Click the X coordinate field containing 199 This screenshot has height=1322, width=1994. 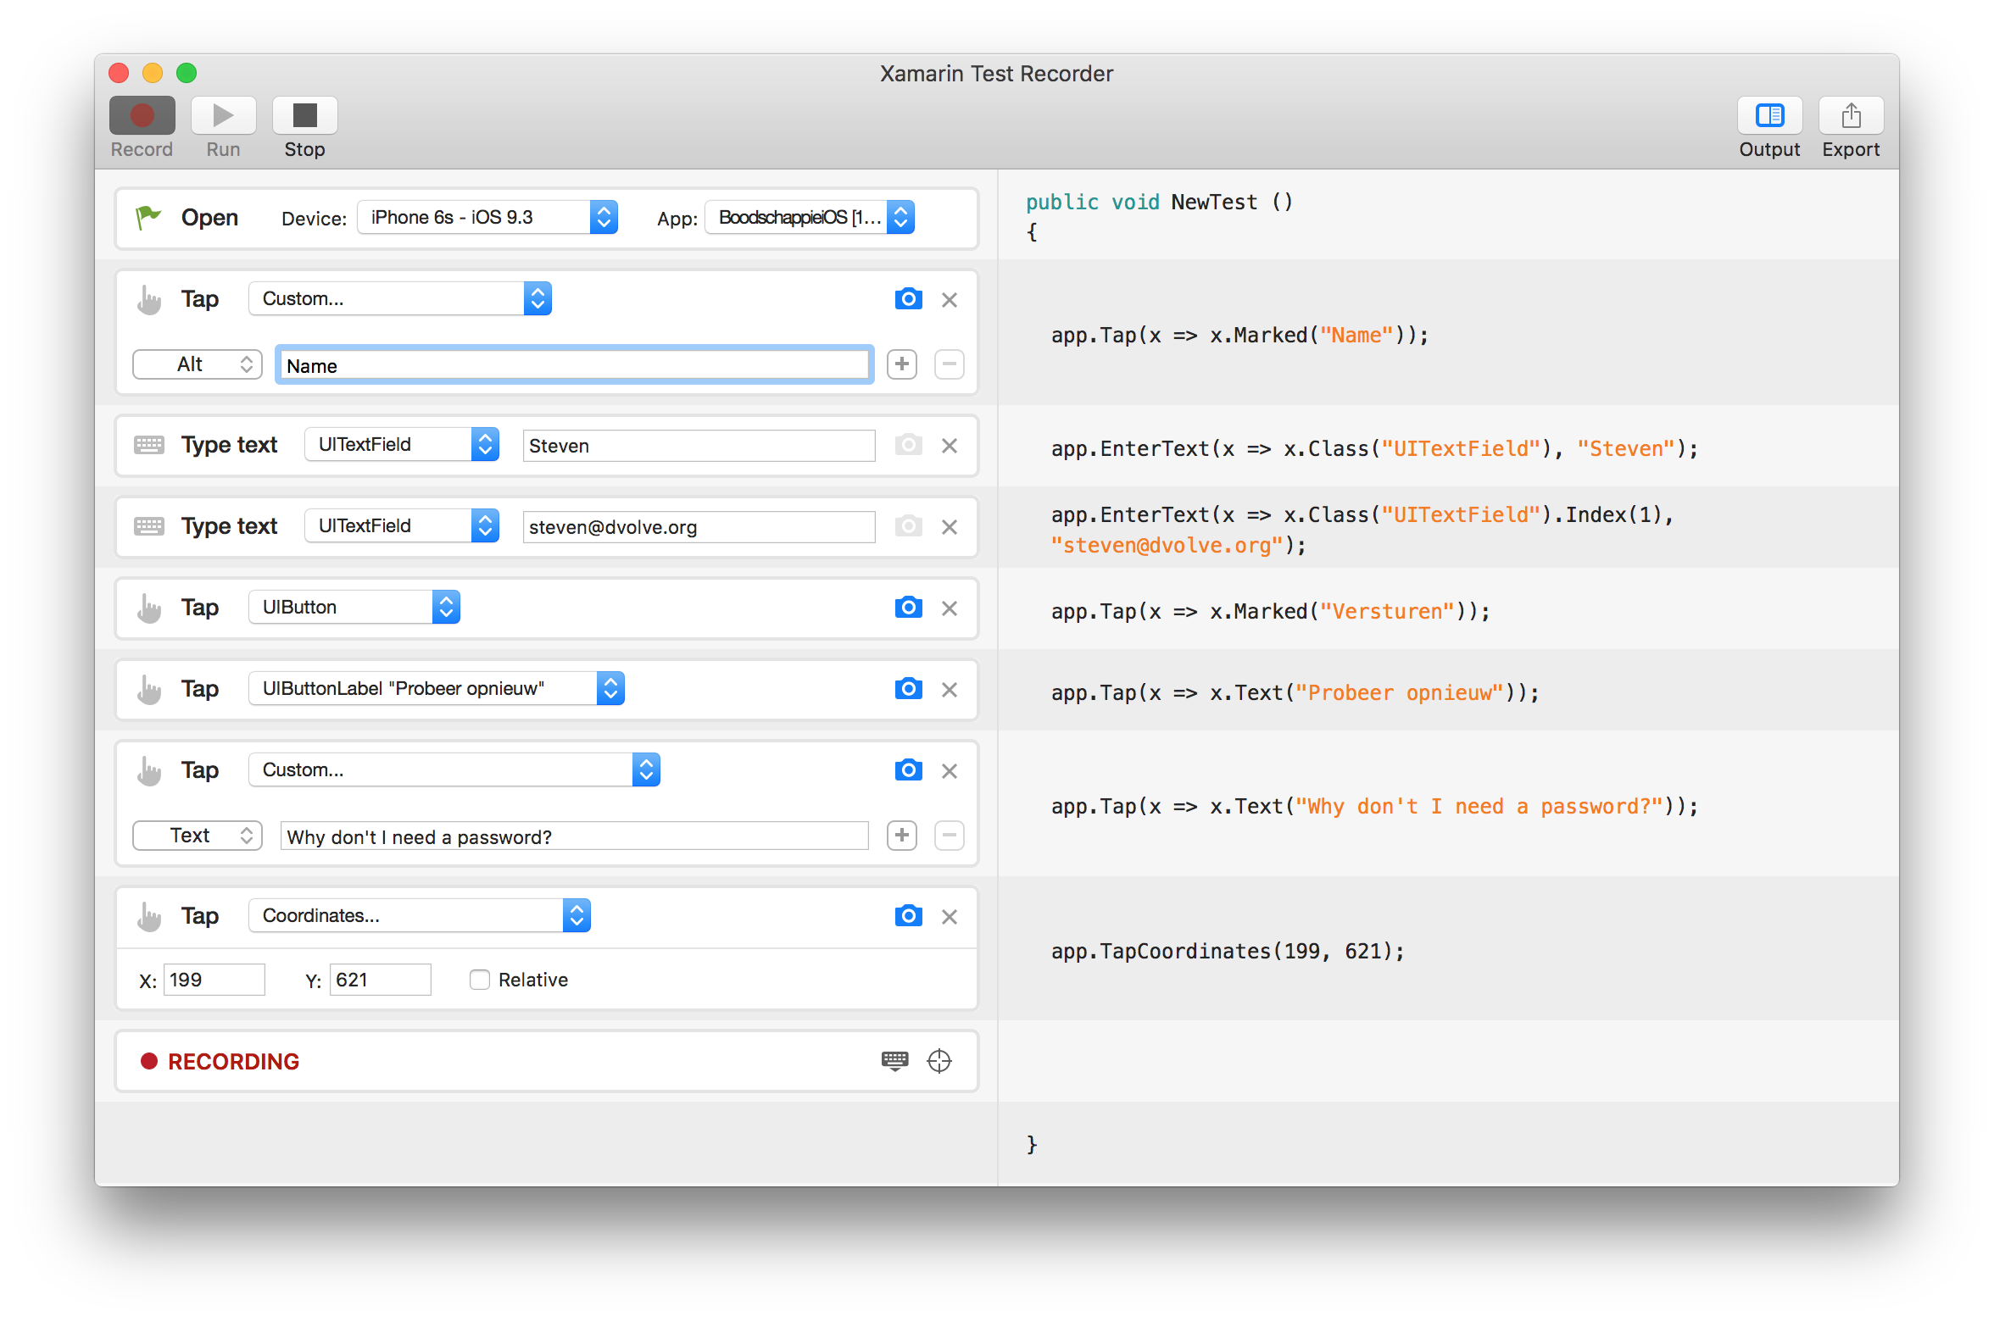(214, 980)
